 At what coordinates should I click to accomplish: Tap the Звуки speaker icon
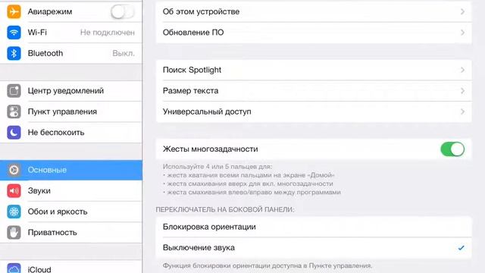tap(14, 190)
